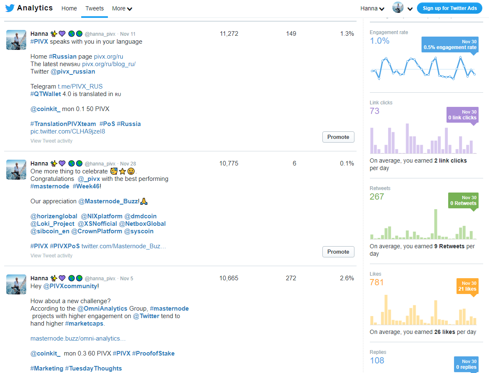View Tweet activity for Nov 28 tweet
The width and height of the screenshot is (489, 373).
pyautogui.click(x=51, y=256)
